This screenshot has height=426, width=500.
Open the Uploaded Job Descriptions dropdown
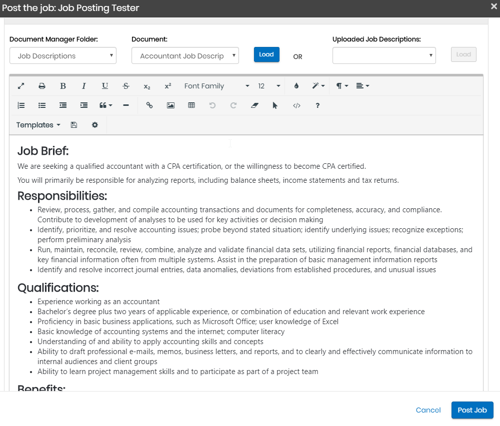(x=384, y=55)
